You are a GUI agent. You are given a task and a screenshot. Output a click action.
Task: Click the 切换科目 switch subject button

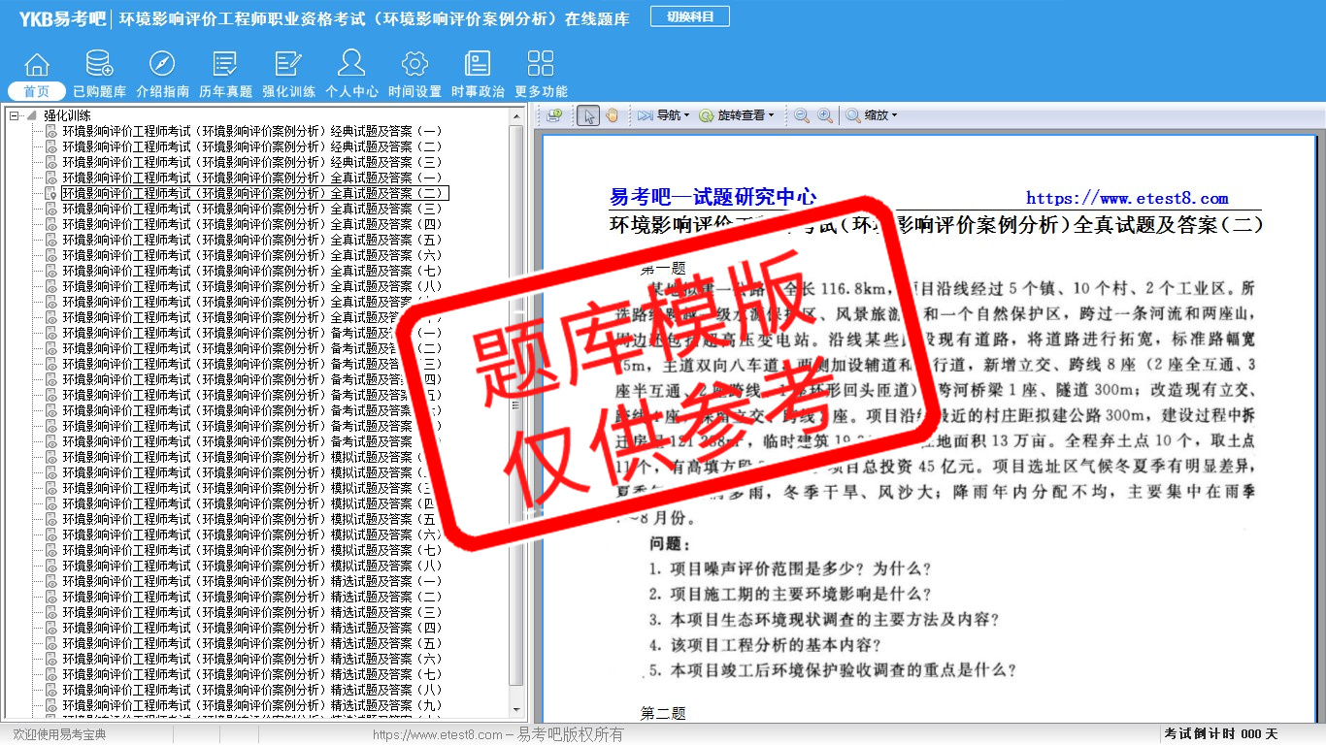(689, 16)
